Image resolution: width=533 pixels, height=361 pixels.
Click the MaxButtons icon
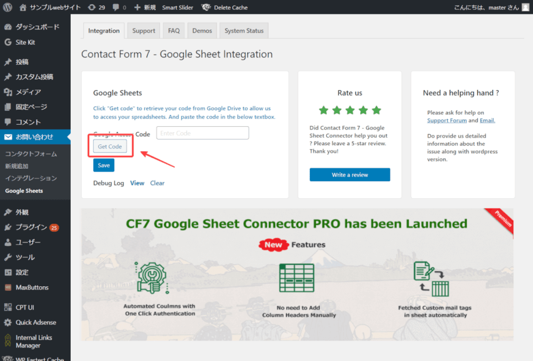click(8, 287)
